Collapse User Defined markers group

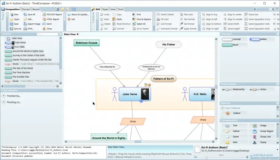point(222,108)
